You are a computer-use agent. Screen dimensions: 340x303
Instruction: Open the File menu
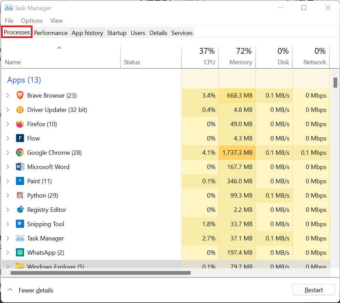9,21
